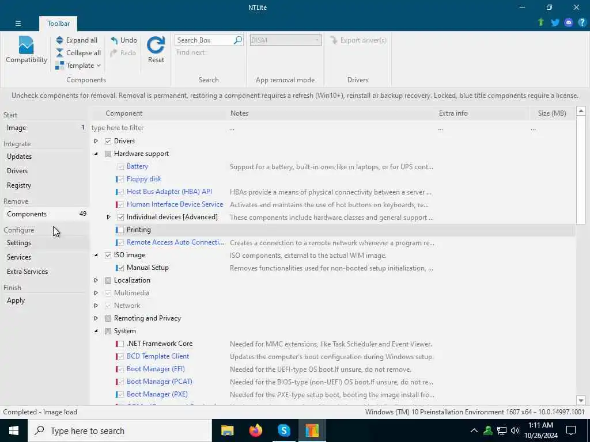Collapse the ISO image node
The width and height of the screenshot is (590, 442).
(96, 255)
